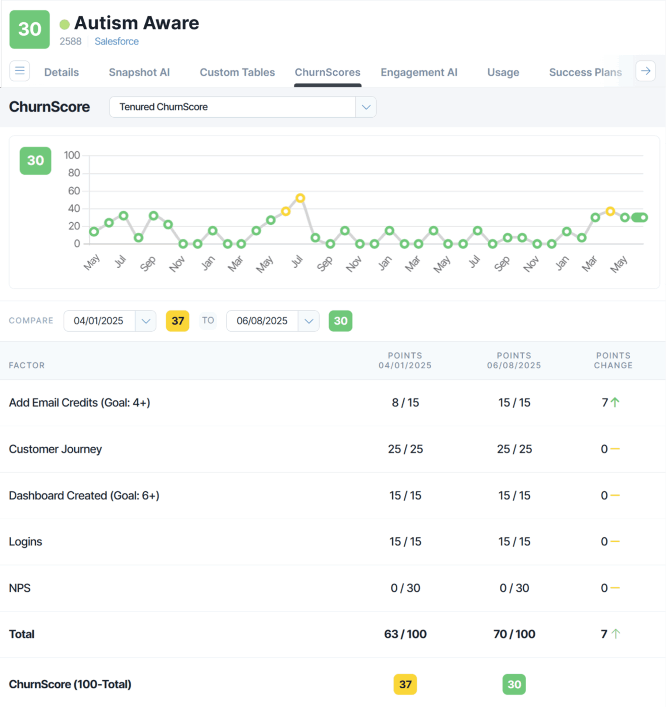Click the green 30 badge beside the second date

pyautogui.click(x=340, y=321)
